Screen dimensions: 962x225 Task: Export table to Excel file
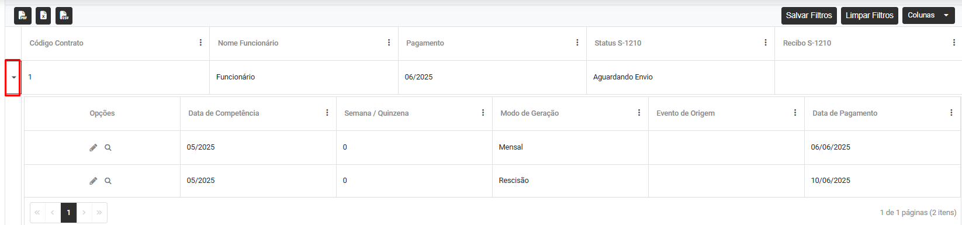coord(43,16)
